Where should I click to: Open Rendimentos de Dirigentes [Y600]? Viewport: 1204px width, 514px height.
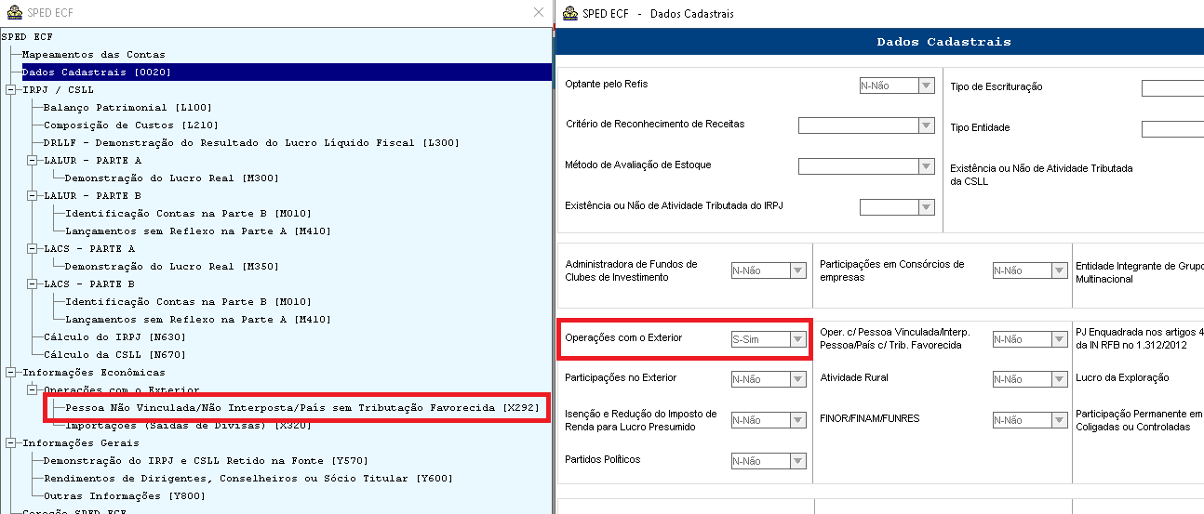(247, 479)
